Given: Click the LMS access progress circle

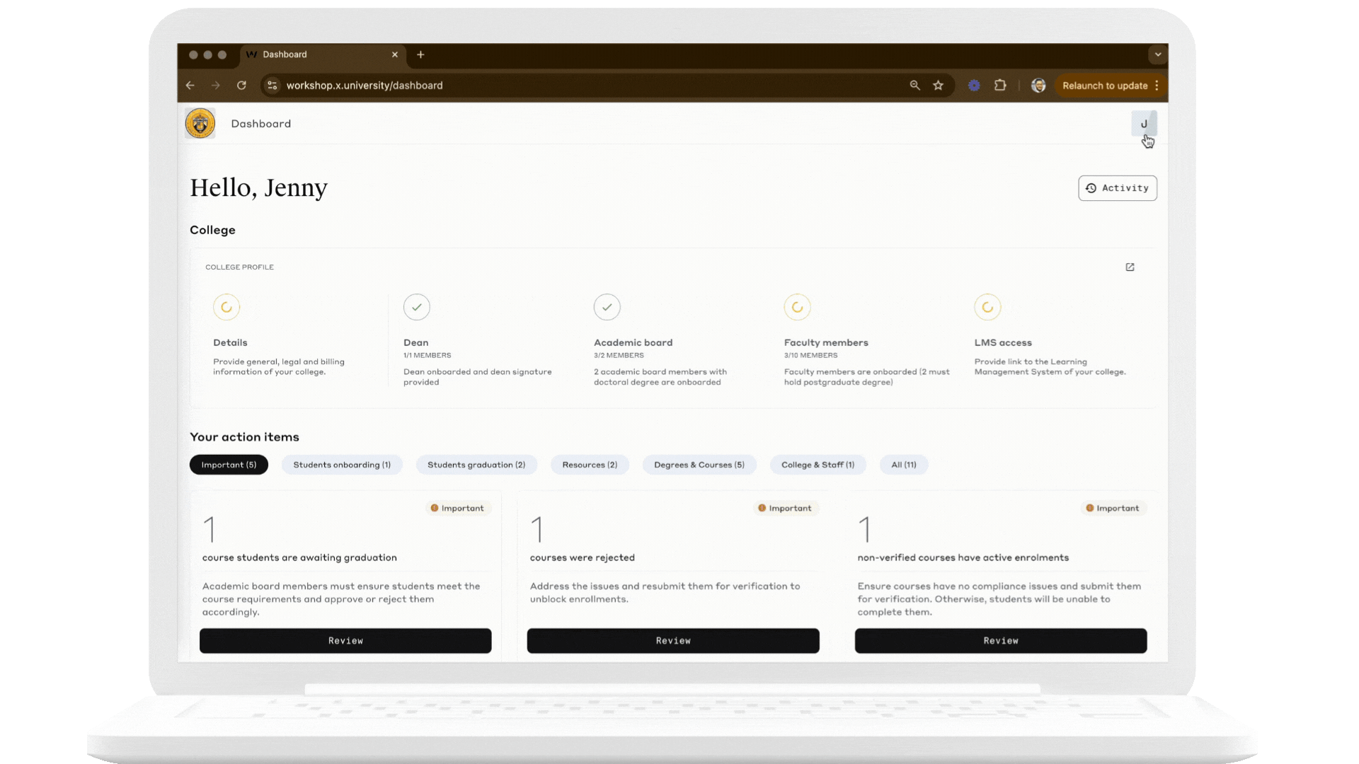Looking at the screenshot, I should click(x=988, y=307).
